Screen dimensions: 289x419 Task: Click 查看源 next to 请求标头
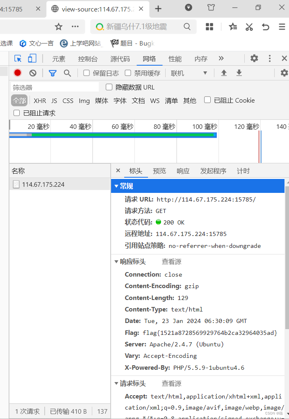pos(171,383)
